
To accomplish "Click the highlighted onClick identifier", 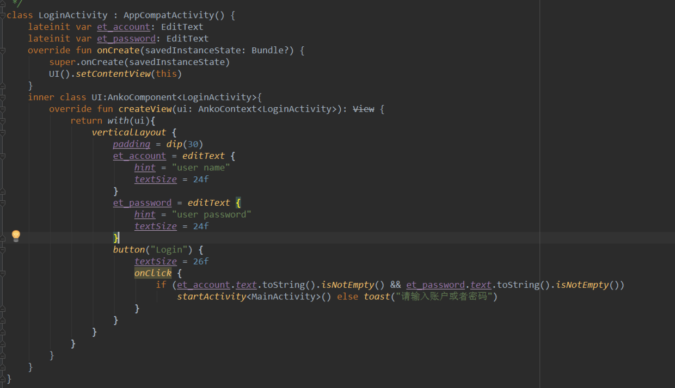I will pos(153,273).
